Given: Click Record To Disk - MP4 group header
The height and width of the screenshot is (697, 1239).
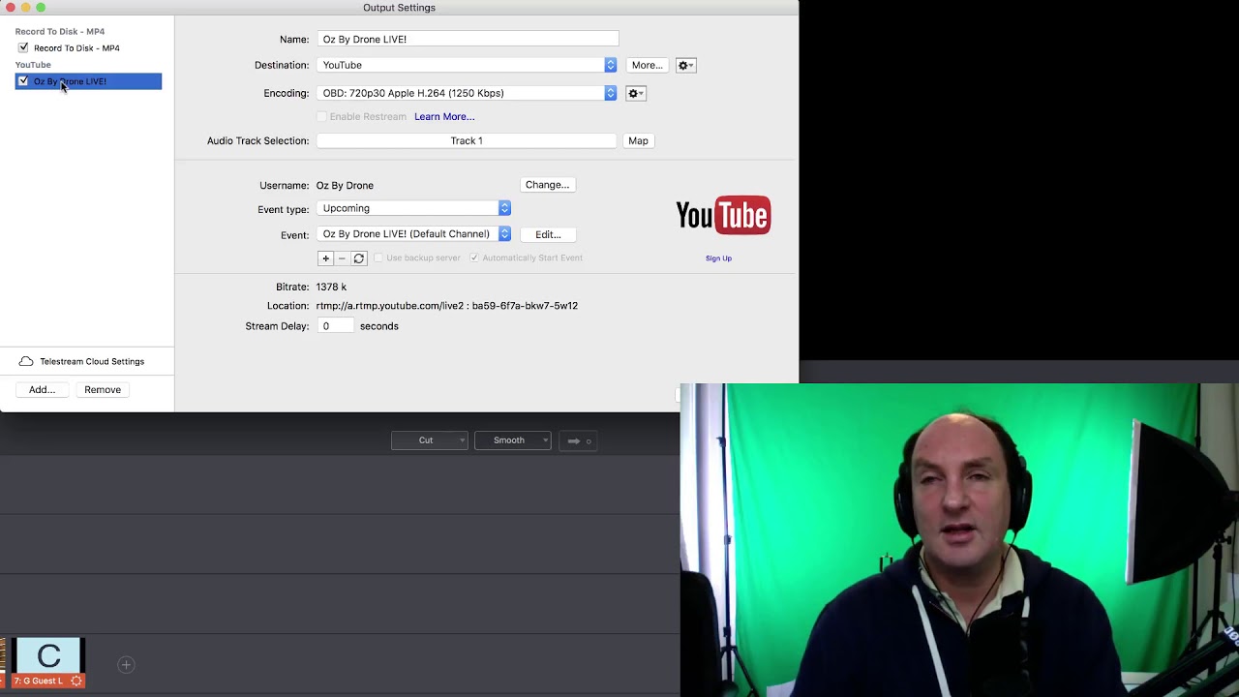Looking at the screenshot, I should coord(60,32).
